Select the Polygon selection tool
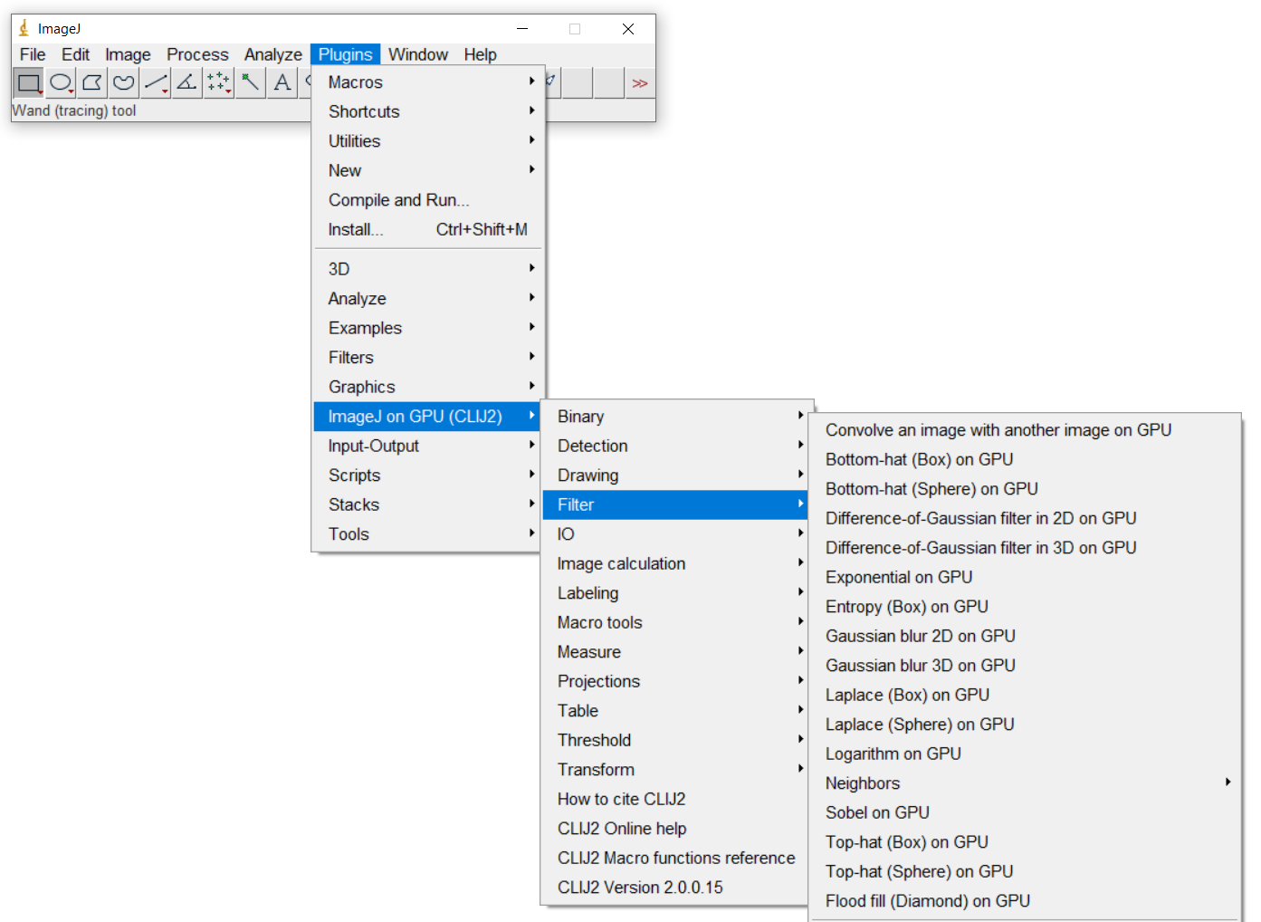Screen dimensions: 1261x922 [x=92, y=83]
